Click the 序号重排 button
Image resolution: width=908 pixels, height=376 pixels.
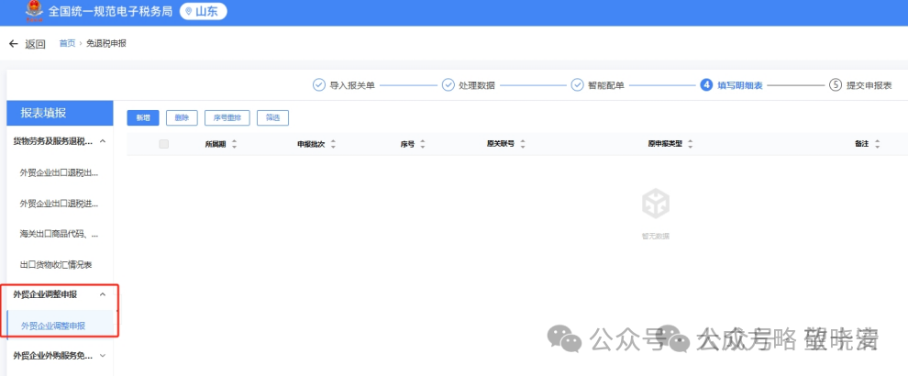tap(227, 117)
